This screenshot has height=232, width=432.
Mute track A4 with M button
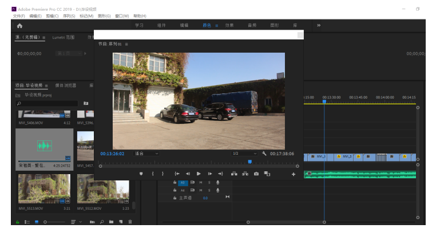201,190
